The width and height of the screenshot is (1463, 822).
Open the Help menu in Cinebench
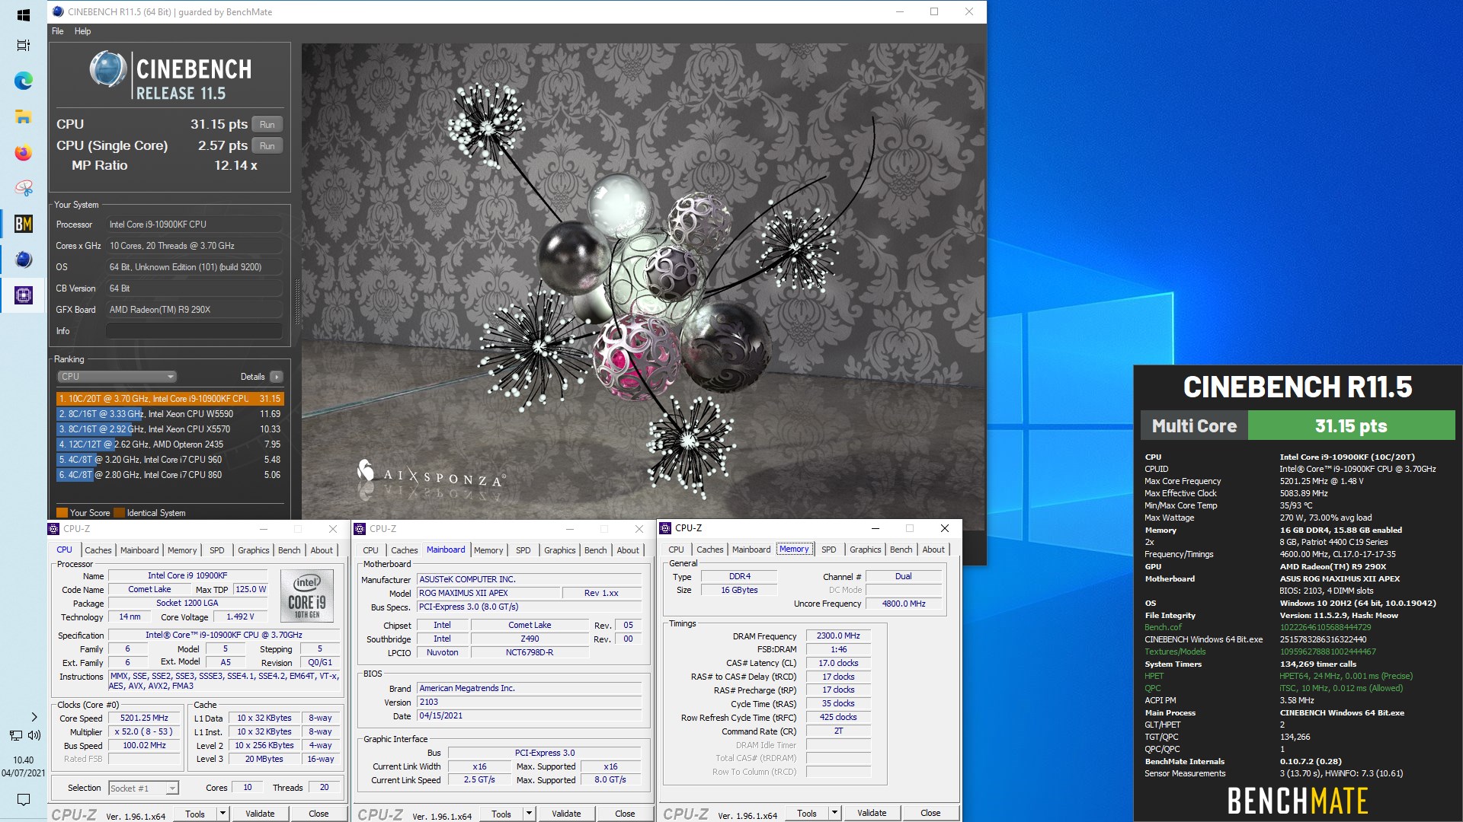[82, 31]
